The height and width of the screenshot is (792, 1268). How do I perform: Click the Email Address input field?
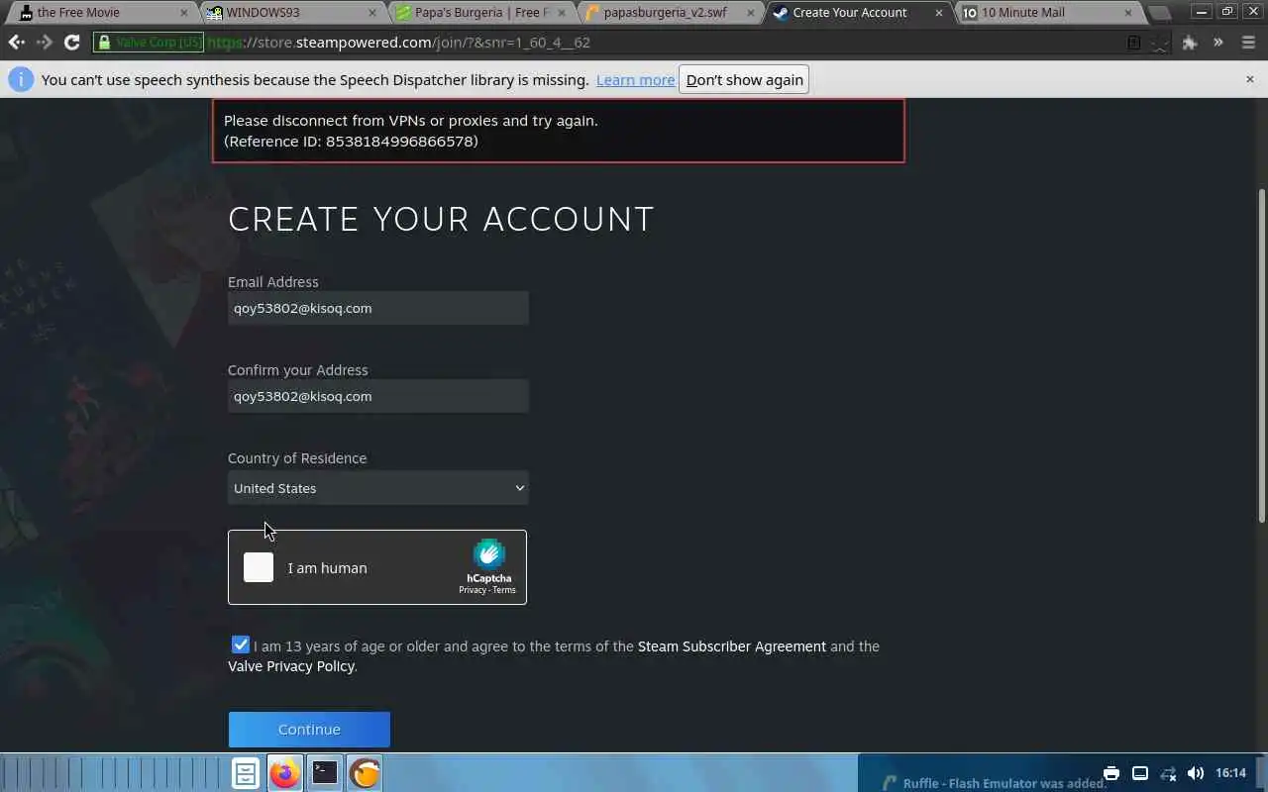coord(377,308)
